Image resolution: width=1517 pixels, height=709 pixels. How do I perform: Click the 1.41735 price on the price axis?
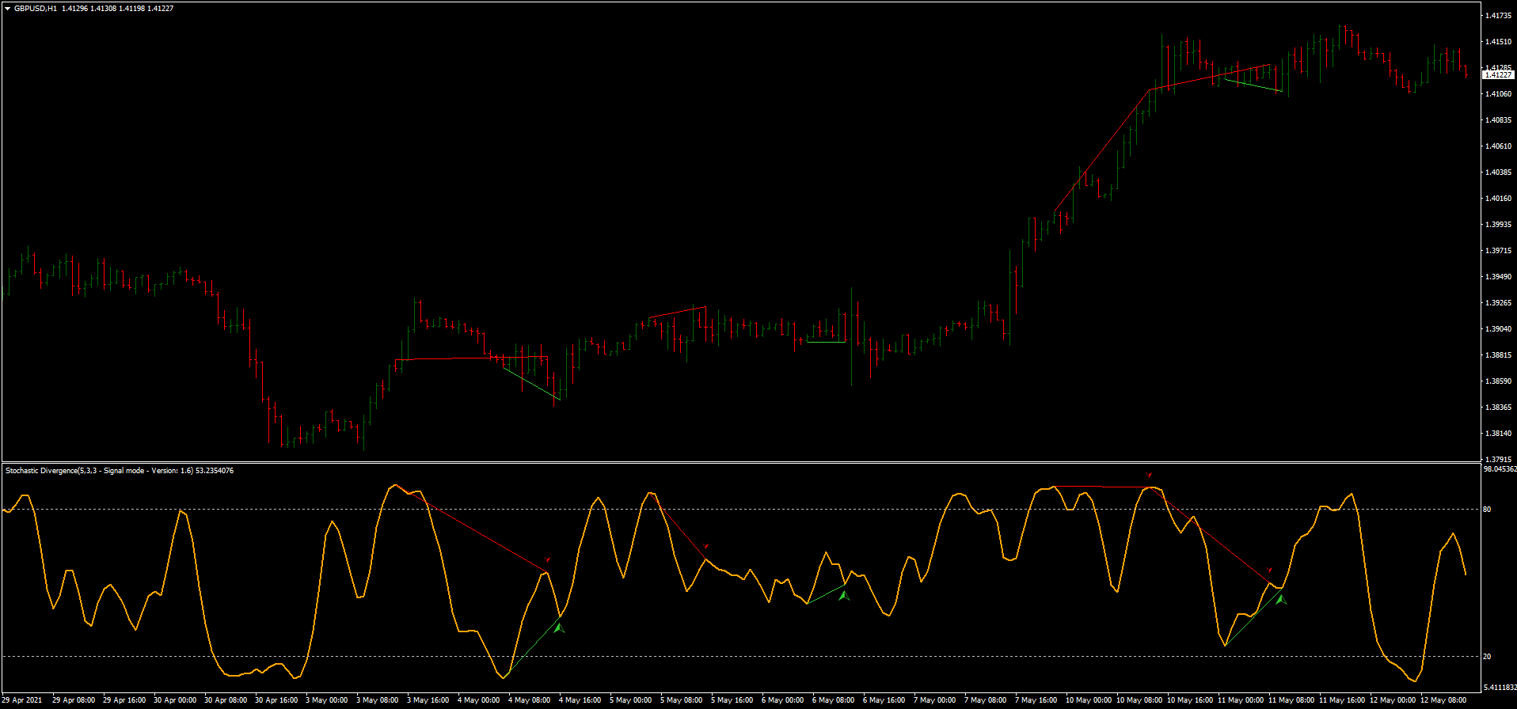[x=1497, y=16]
